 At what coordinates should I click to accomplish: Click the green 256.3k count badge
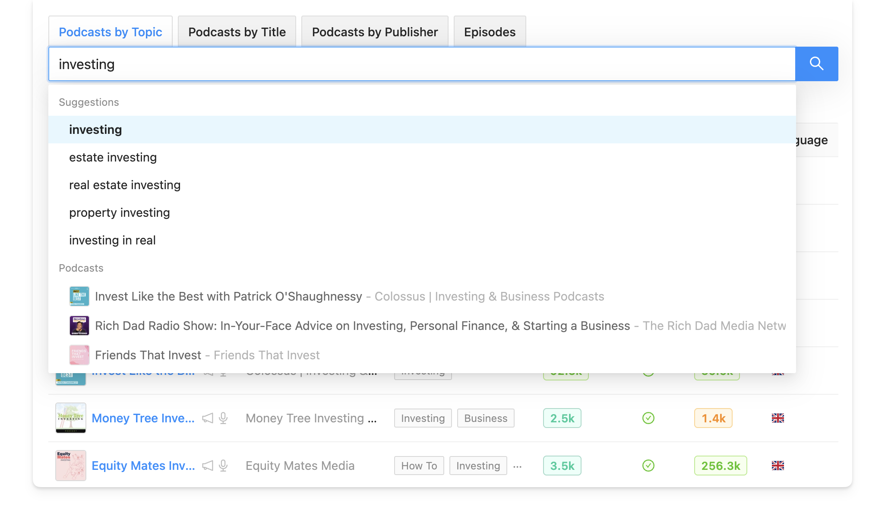(x=720, y=466)
